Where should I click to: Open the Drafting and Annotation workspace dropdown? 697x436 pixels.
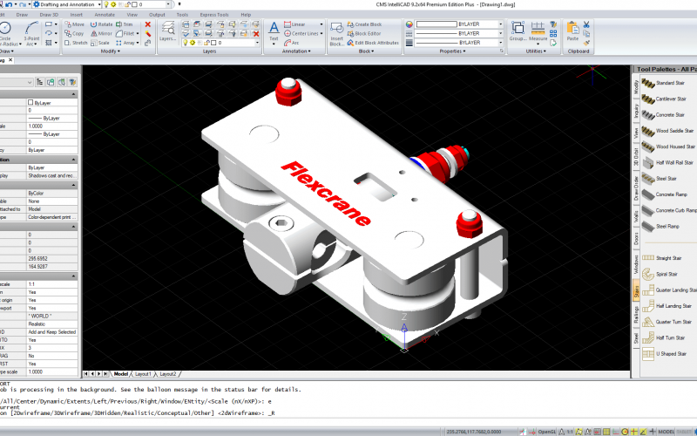[x=98, y=4]
